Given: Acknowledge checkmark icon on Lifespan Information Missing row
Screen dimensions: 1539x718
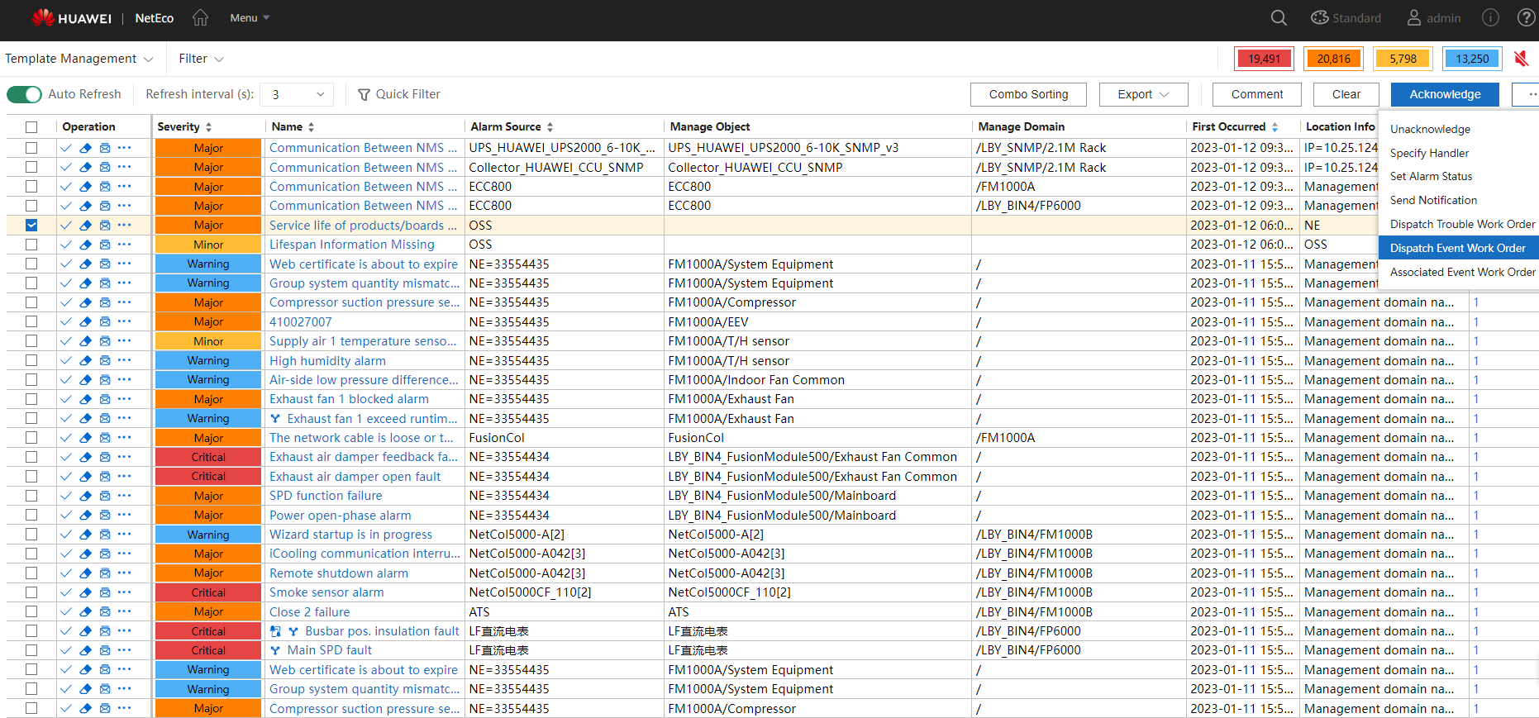Looking at the screenshot, I should coord(66,245).
